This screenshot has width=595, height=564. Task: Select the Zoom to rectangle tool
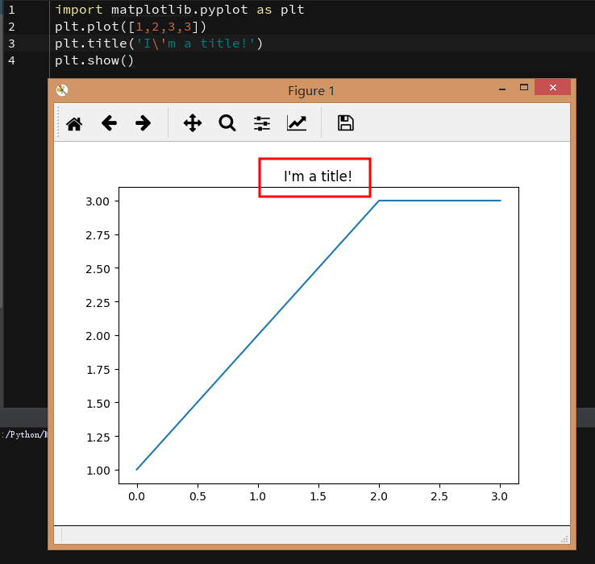[227, 123]
